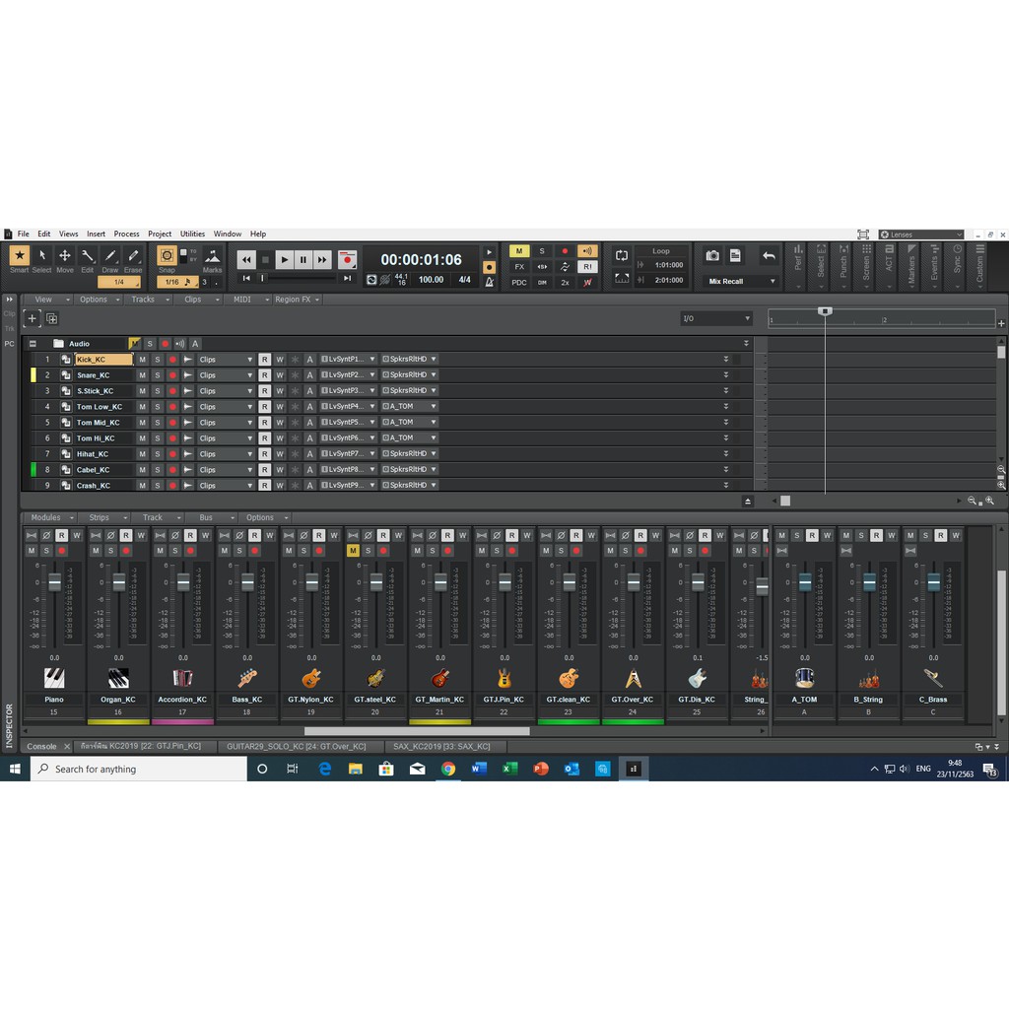Click the Piano channel volume fader

(54, 582)
